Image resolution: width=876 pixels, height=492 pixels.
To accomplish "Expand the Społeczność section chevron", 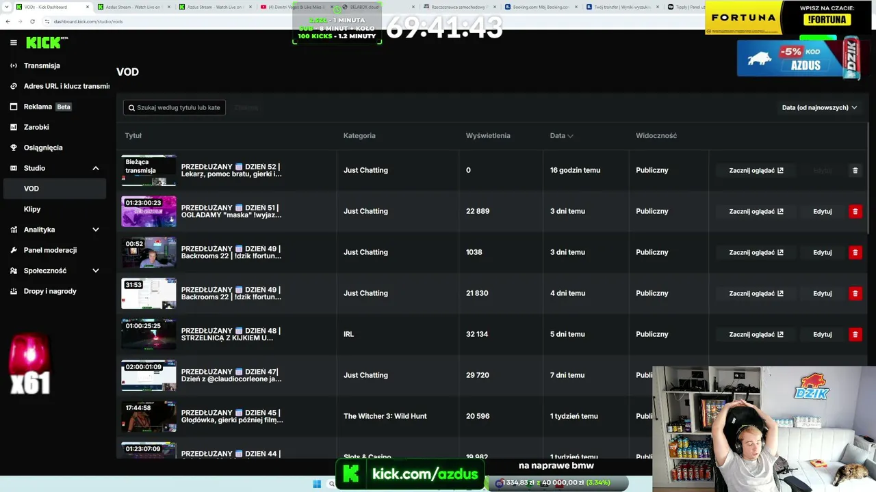I will pyautogui.click(x=96, y=271).
